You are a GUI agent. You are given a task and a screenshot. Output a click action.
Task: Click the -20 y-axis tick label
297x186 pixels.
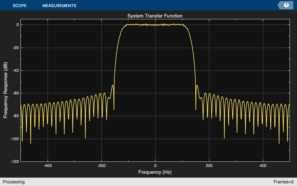[16, 48]
